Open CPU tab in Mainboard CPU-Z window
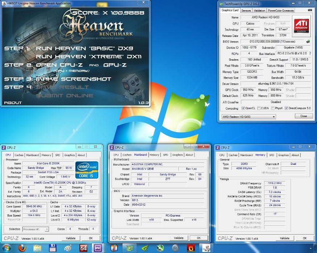317x253 pixels. [x=116, y=155]
